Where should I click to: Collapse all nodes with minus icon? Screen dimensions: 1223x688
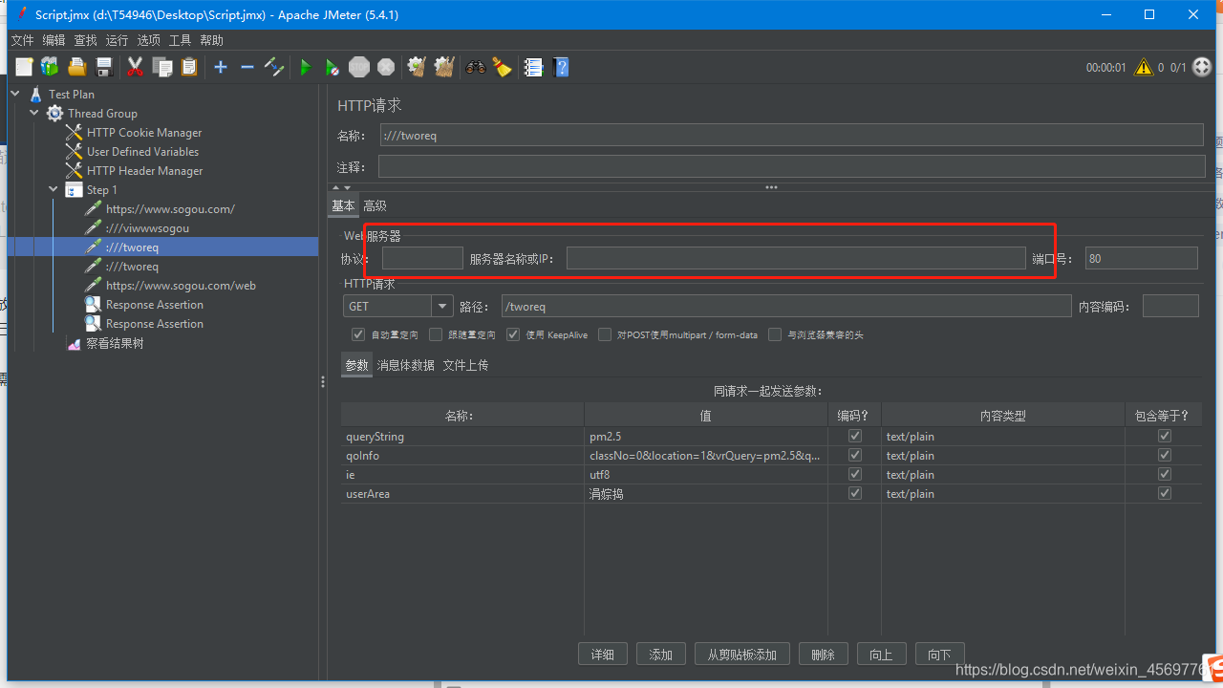coord(247,67)
